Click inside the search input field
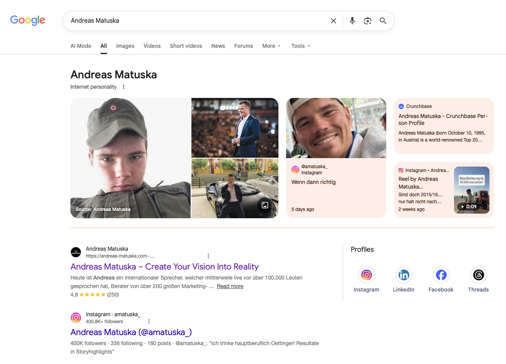 coord(196,21)
